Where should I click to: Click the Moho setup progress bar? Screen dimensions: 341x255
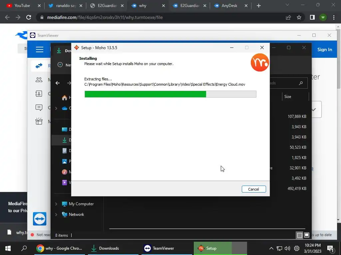tap(170, 94)
